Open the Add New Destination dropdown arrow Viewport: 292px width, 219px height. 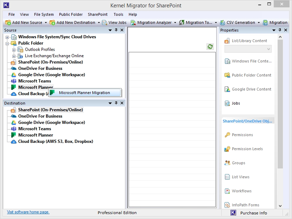99,23
